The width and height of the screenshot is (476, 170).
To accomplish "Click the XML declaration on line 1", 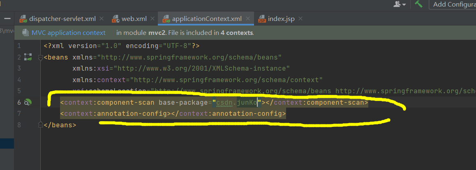I will pyautogui.click(x=122, y=46).
